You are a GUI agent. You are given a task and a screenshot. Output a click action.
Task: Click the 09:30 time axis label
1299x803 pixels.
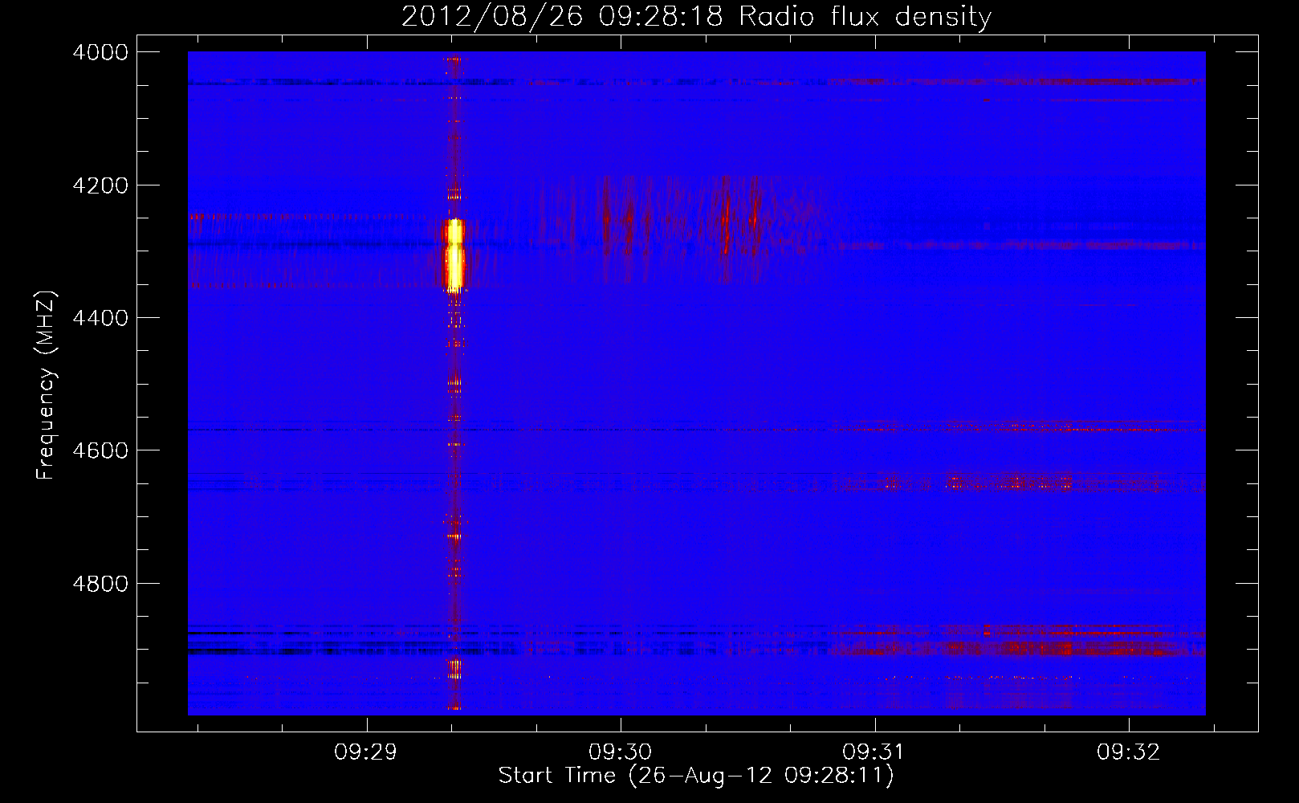pyautogui.click(x=620, y=752)
